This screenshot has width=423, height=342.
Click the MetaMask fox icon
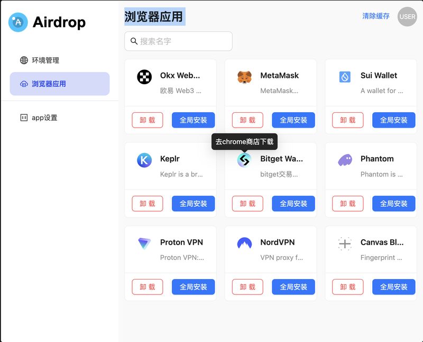tap(244, 77)
